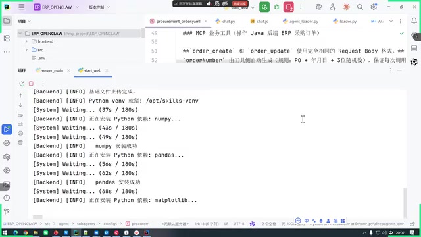The image size is (421, 237).
Task: Click the red stop button in title toolbar
Action: click(x=289, y=7)
